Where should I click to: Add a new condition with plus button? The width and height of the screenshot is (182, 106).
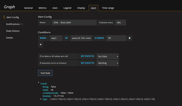(41, 45)
